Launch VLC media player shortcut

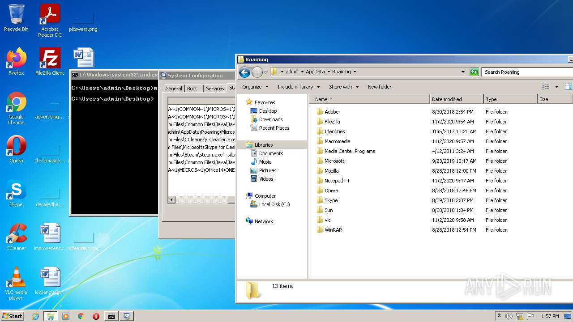point(16,284)
